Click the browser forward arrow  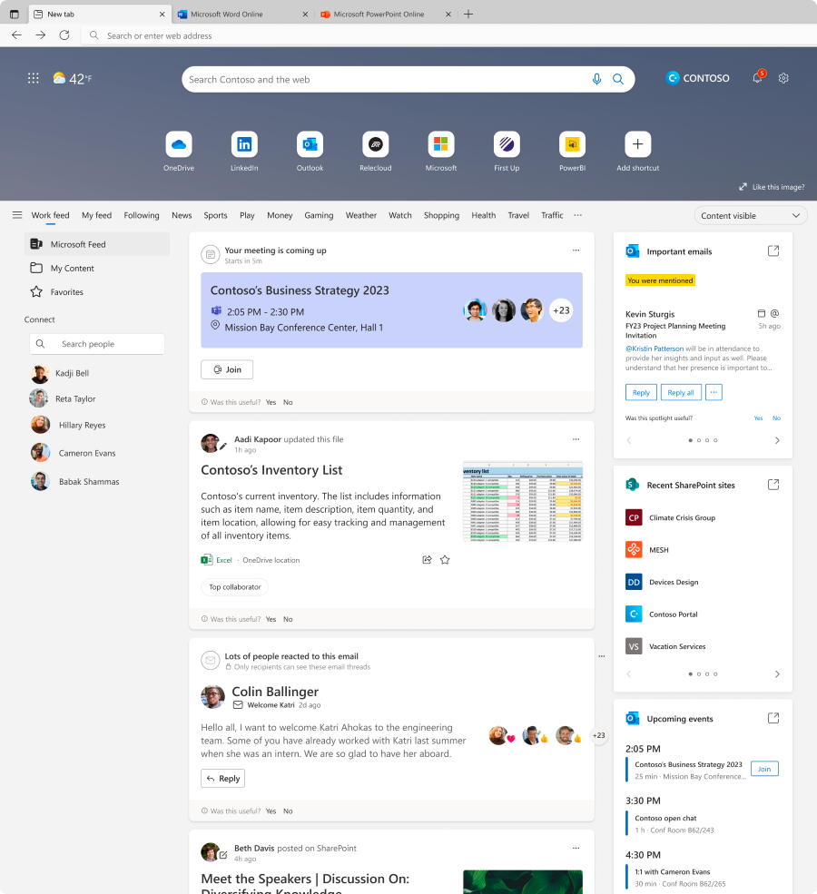[41, 35]
